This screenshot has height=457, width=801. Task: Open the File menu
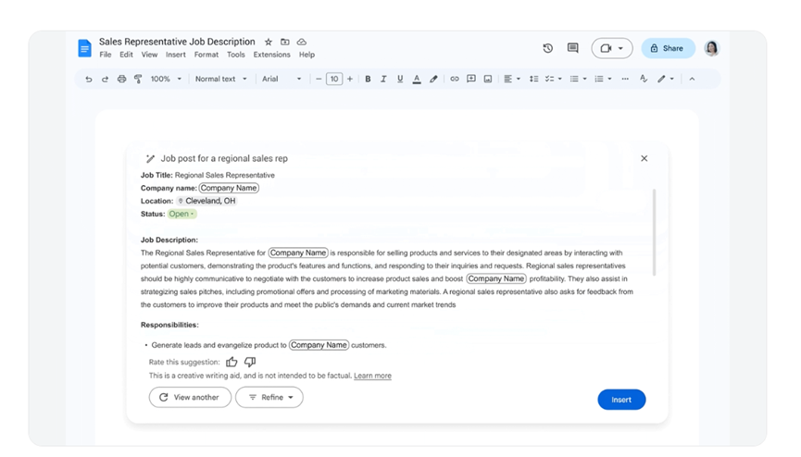pos(106,55)
